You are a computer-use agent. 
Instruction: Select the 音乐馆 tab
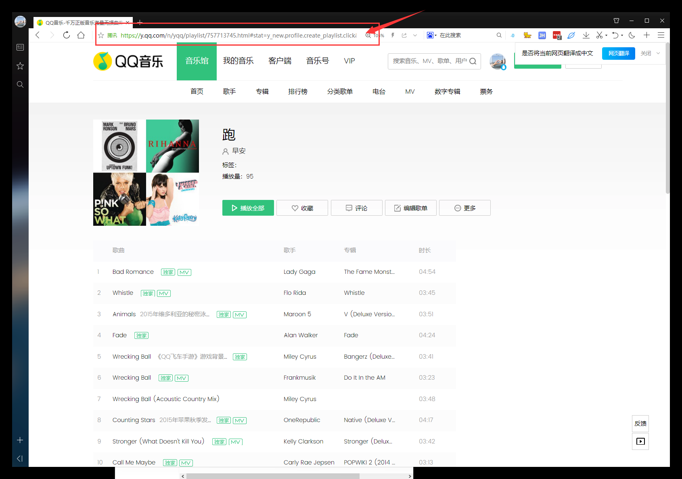(197, 61)
